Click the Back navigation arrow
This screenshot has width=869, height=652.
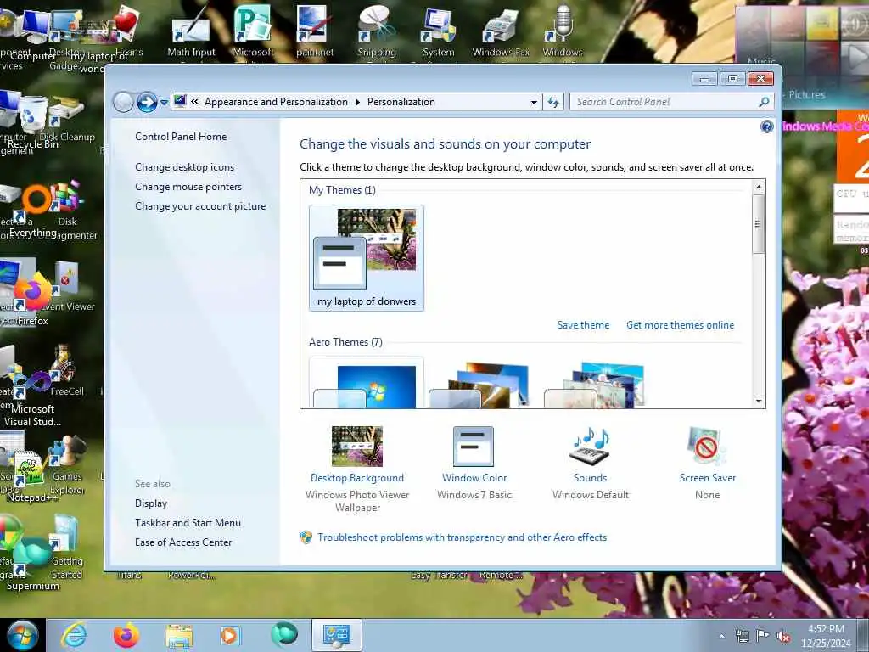(123, 102)
